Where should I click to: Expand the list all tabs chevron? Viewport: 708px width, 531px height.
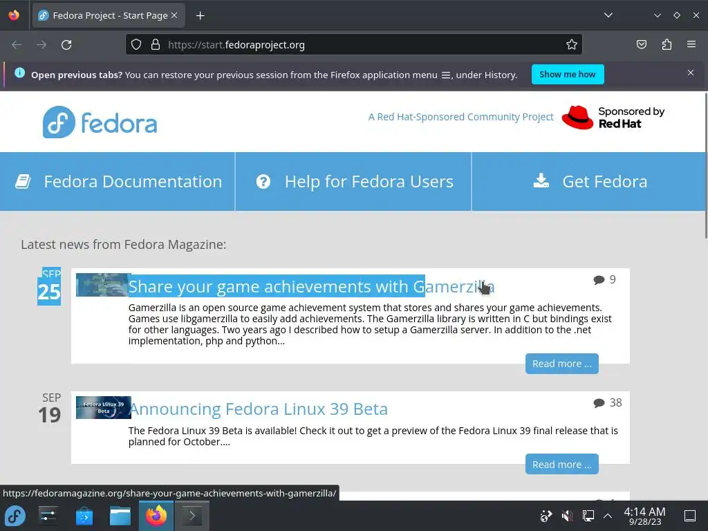click(x=608, y=15)
